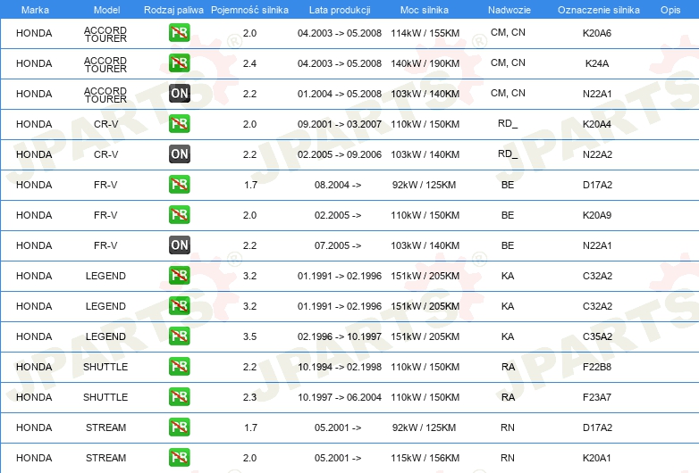This screenshot has height=473, width=699.
Task: Select engine code K24A
Action: (x=597, y=63)
